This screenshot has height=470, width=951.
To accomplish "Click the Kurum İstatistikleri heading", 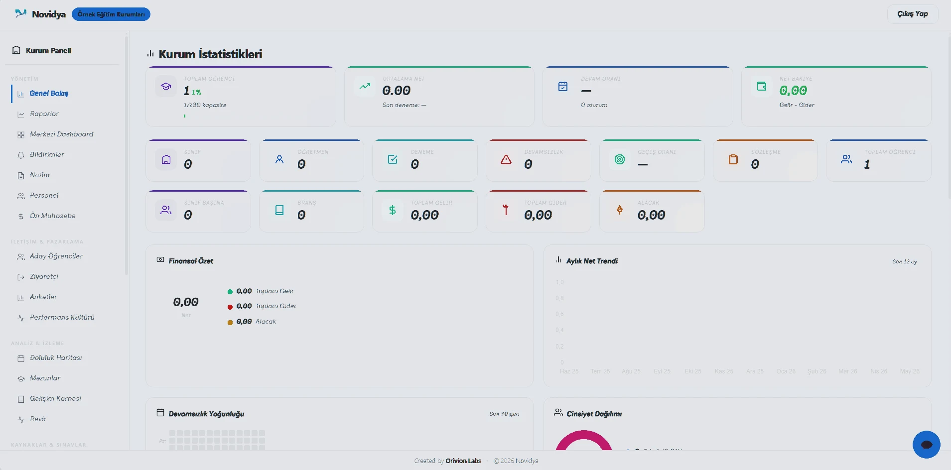I will point(210,54).
